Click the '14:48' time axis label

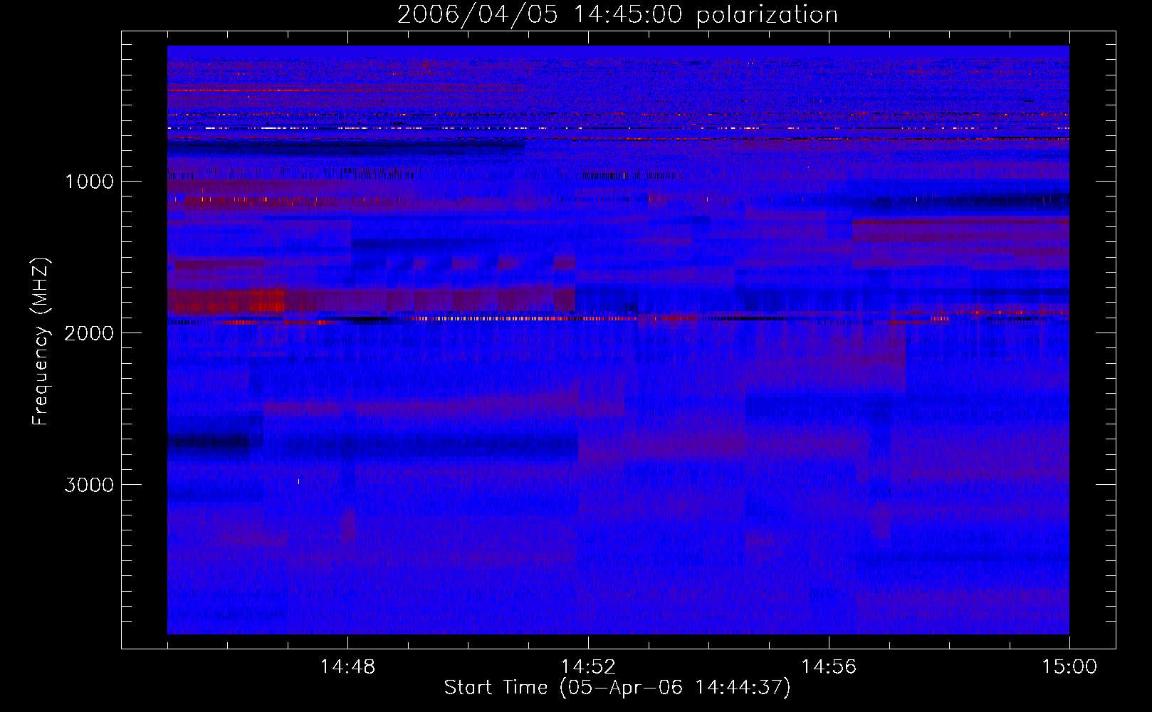347,667
